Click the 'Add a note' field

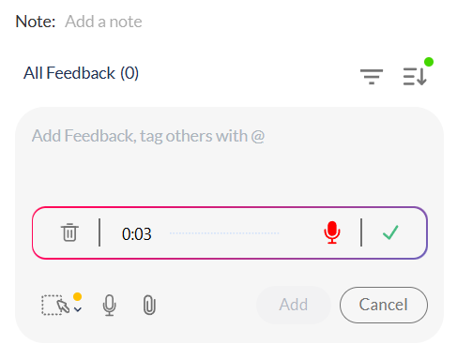(x=103, y=22)
